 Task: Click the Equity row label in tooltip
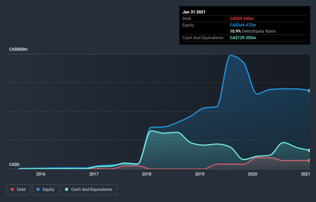[188, 25]
